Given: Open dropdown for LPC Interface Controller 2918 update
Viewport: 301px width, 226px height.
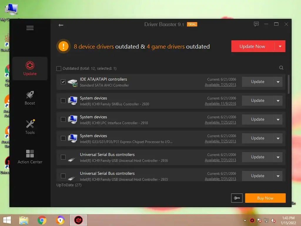Looking at the screenshot, I should point(278,119).
